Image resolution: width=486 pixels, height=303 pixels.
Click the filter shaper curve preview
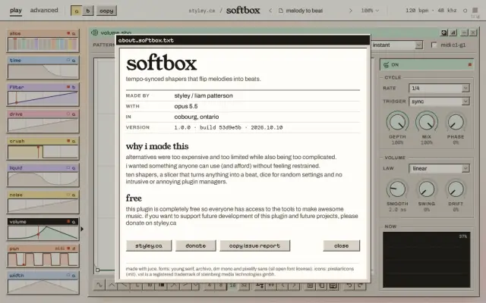click(43, 98)
